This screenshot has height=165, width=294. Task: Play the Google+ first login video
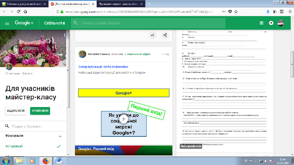(x=124, y=119)
